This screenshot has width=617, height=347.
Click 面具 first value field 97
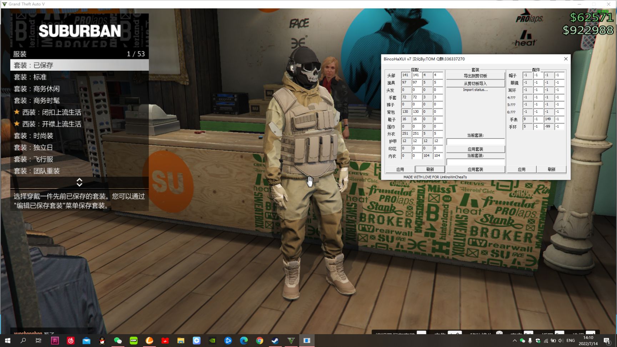[x=406, y=82]
